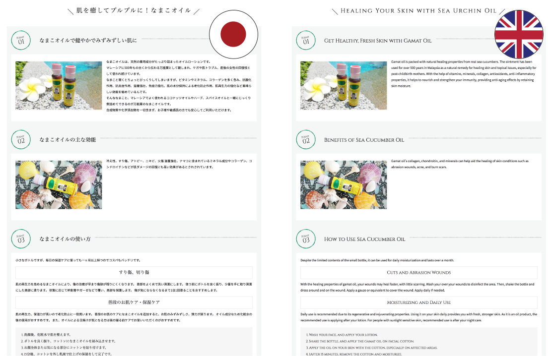Click the paragraph starting 'Gamat oil's collagen, chondroitin, and minerals'
553x356 pixels.
coord(460,164)
